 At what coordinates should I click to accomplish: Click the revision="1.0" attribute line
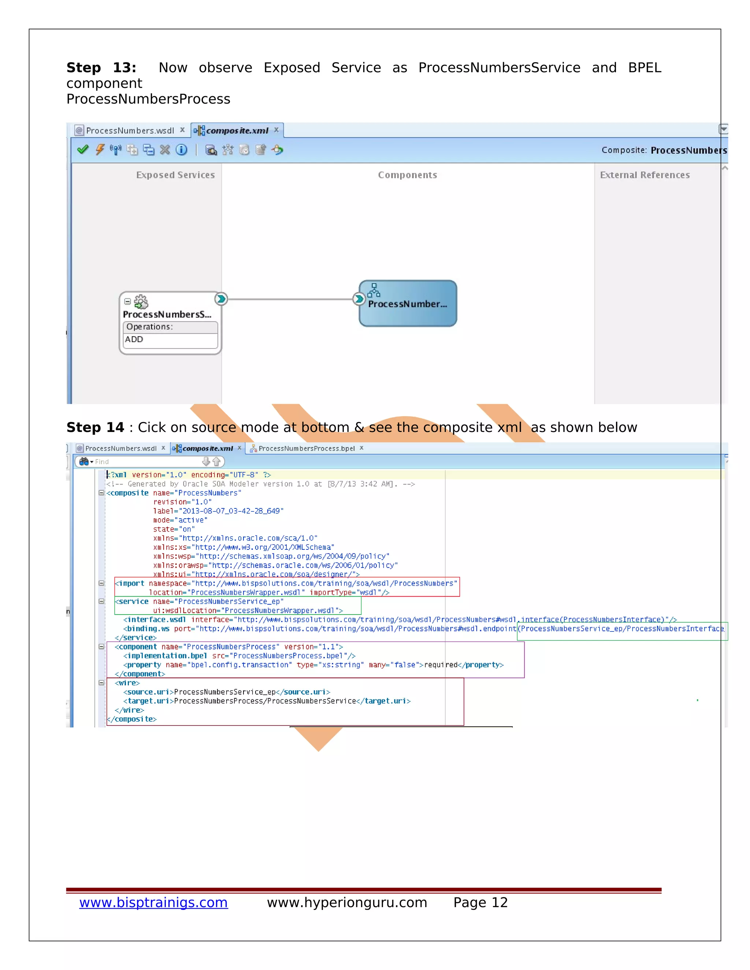click(183, 502)
